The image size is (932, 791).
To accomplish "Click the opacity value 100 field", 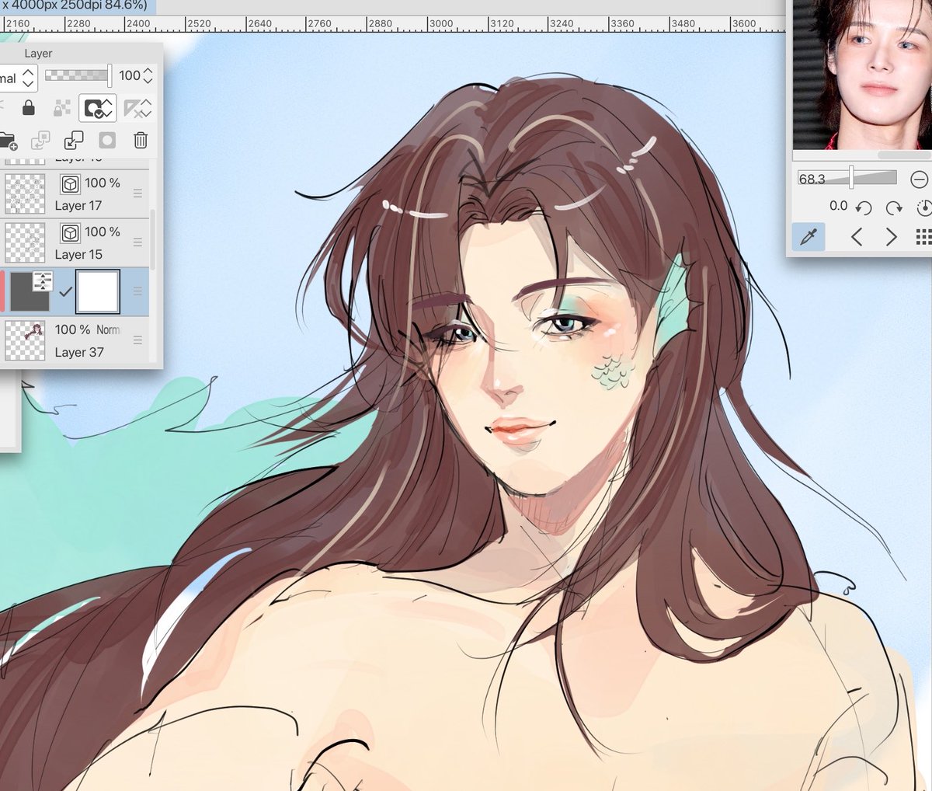I will click(129, 75).
